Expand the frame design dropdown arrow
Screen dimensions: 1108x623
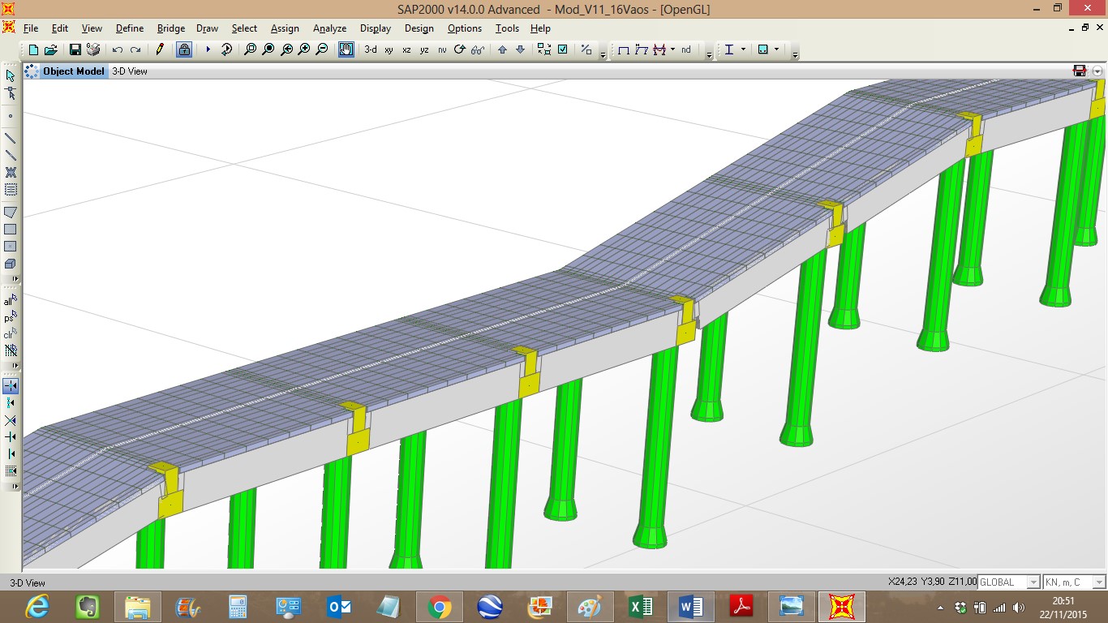point(743,49)
